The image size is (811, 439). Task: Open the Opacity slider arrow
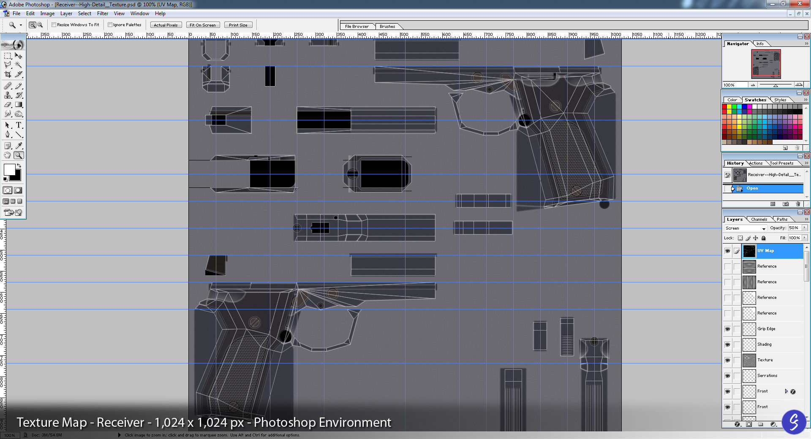804,228
